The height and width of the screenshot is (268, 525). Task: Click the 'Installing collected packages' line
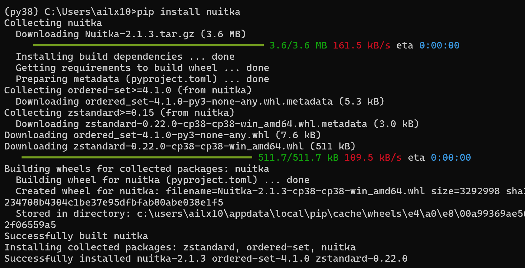(x=180, y=247)
